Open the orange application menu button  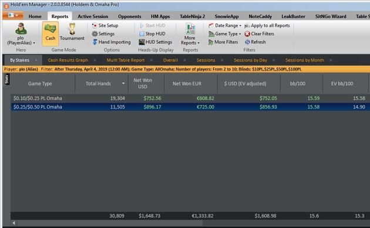click(x=13, y=16)
